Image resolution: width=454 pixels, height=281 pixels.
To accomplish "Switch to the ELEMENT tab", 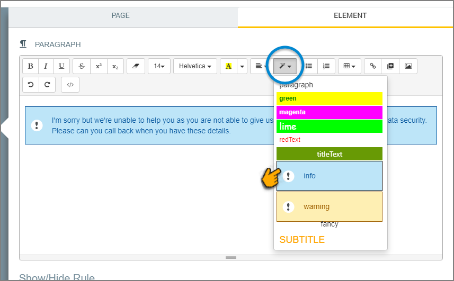I will 346,17.
